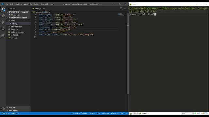Click Ln 7, Col 26 in status bar
Viewport: 209px width, 117px height.
click(x=76, y=113)
